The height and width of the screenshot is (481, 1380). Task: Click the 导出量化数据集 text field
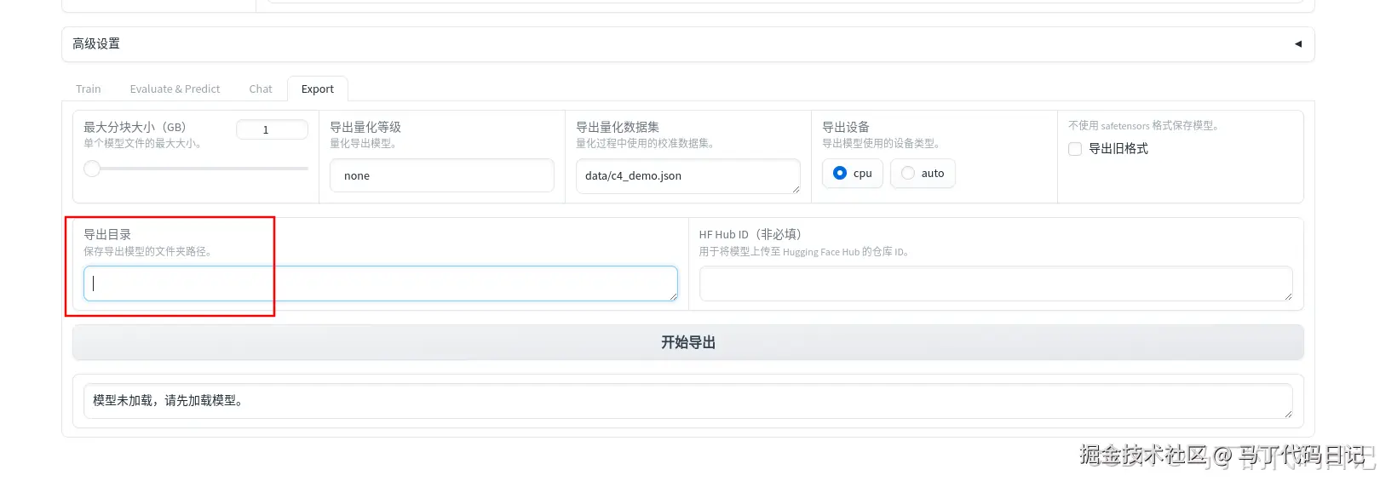click(x=687, y=175)
